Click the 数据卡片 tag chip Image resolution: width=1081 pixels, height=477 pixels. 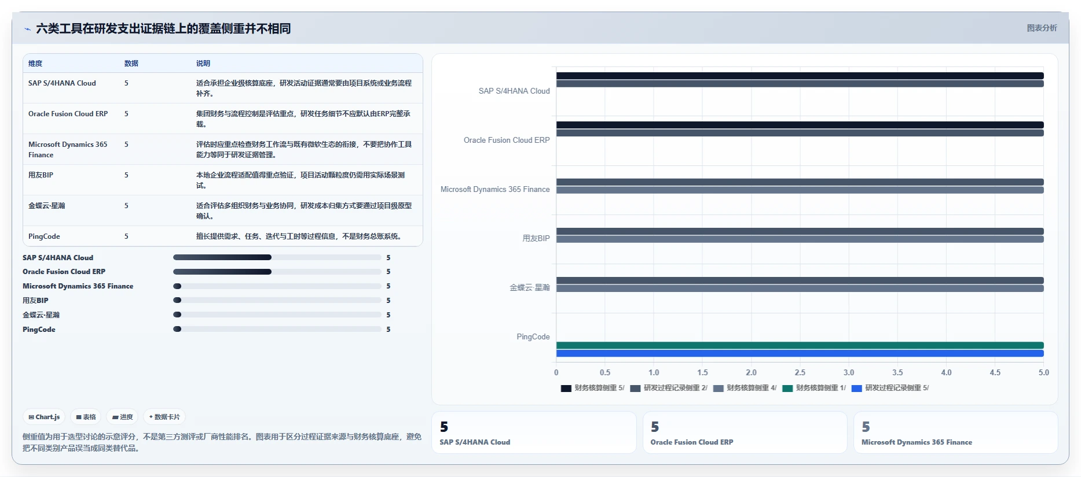point(164,417)
